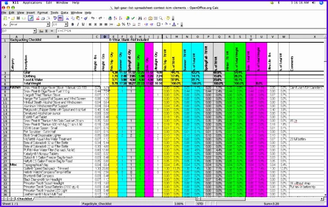Click the Sum sigma icon
Viewport: 328px width, 207px height.
click(x=46, y=31)
